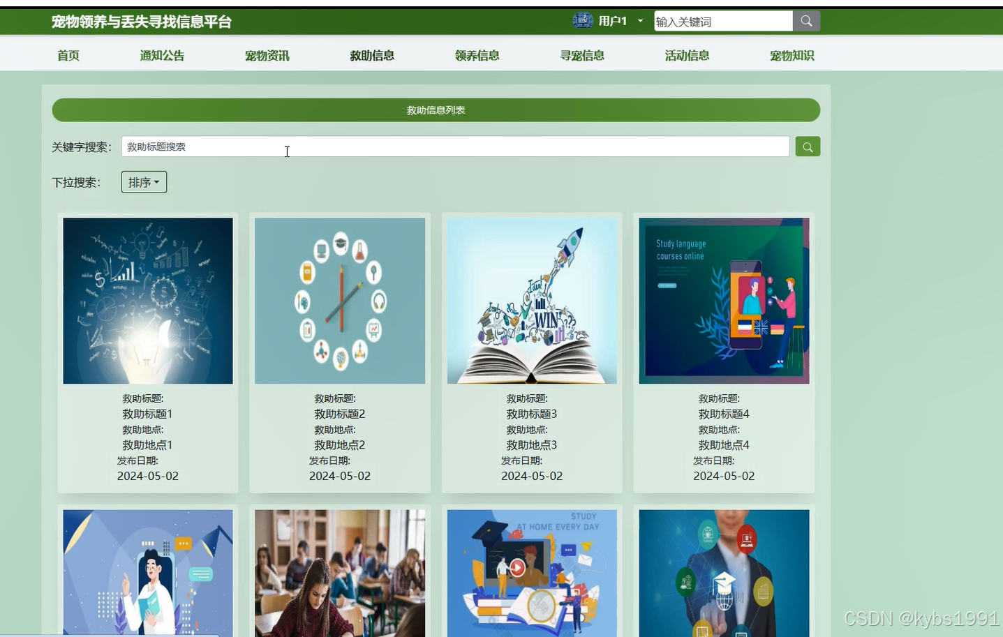The height and width of the screenshot is (637, 1003).
Task: Open the 救助信息 navigation item
Action: [372, 55]
